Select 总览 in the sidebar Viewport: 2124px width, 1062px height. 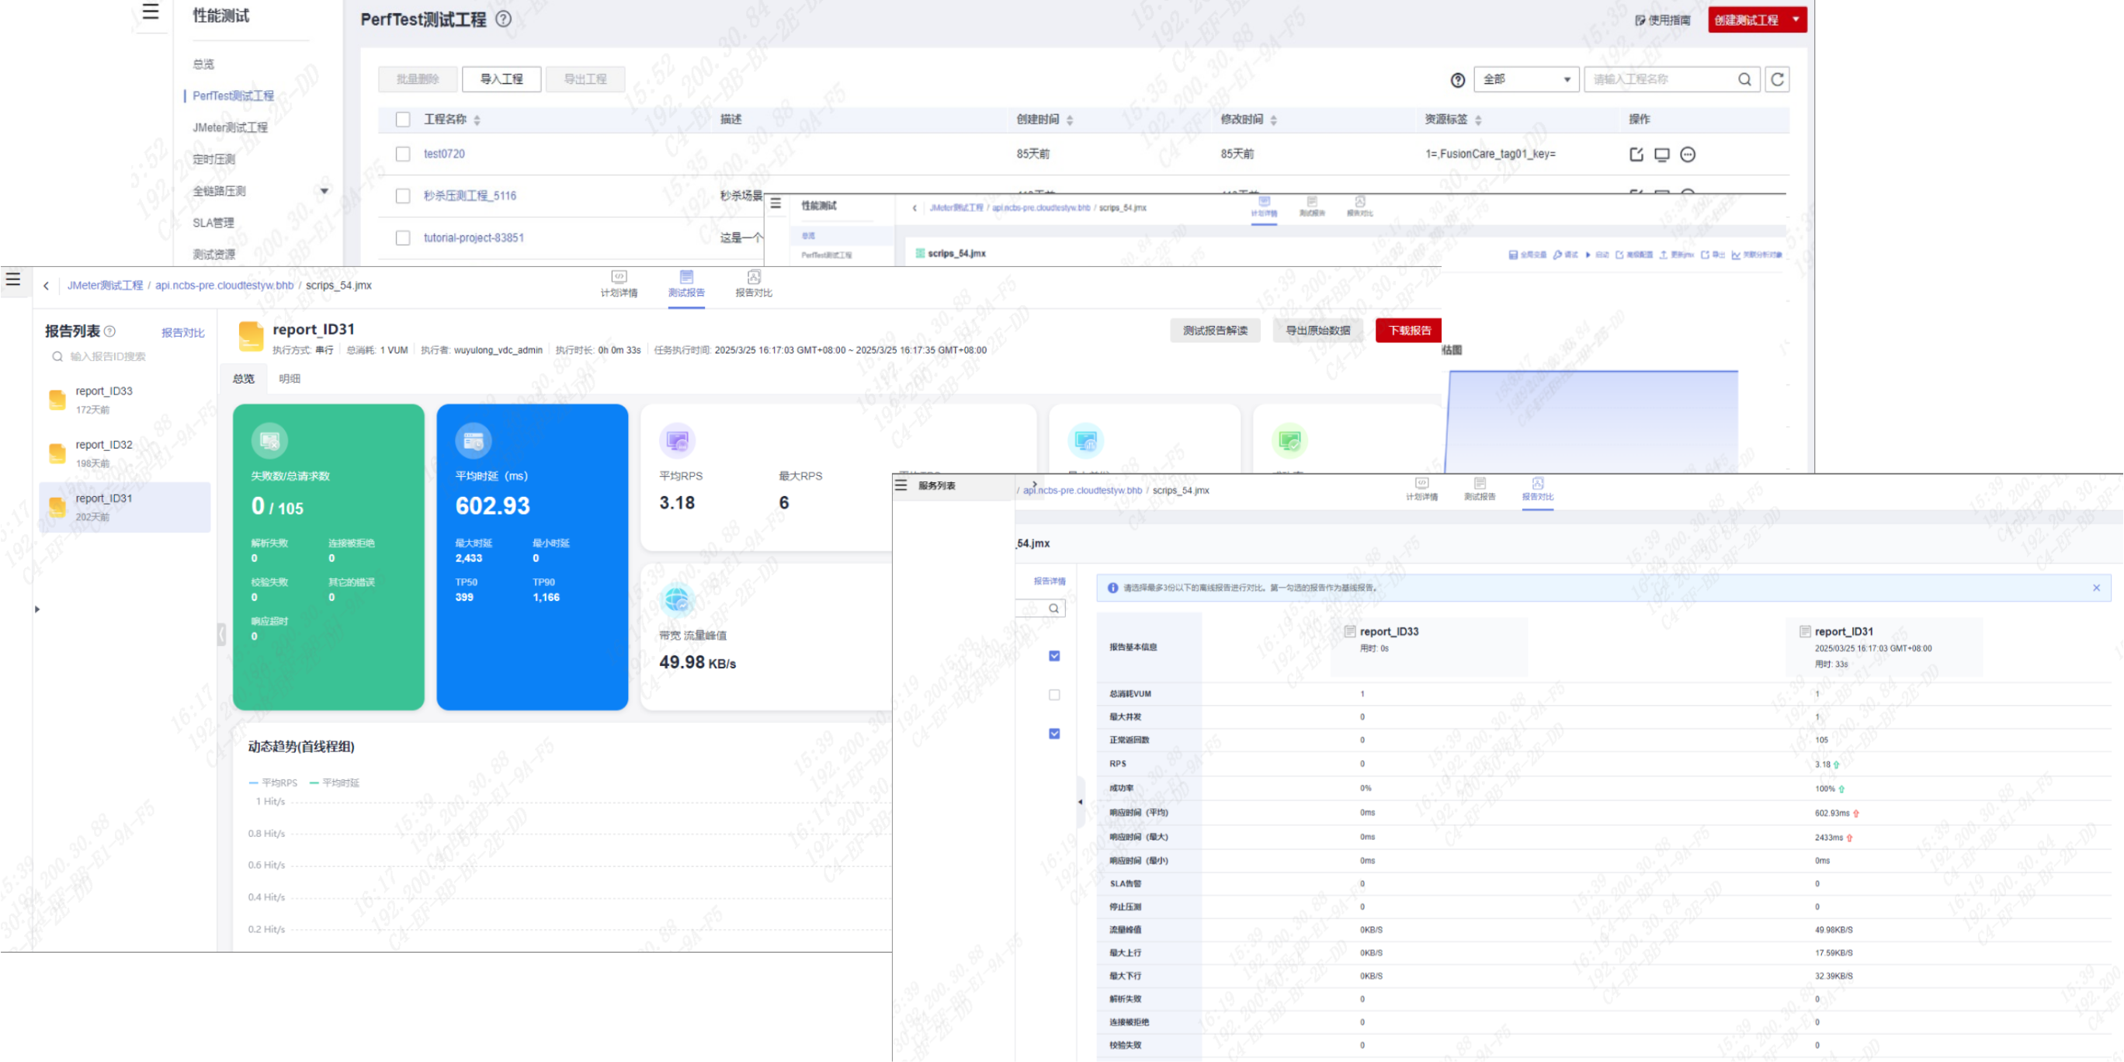[x=203, y=64]
